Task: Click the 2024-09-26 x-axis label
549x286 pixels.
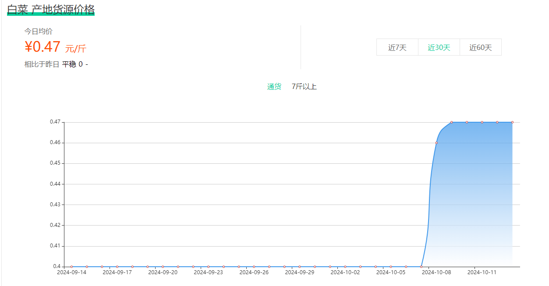Action: tap(254, 272)
